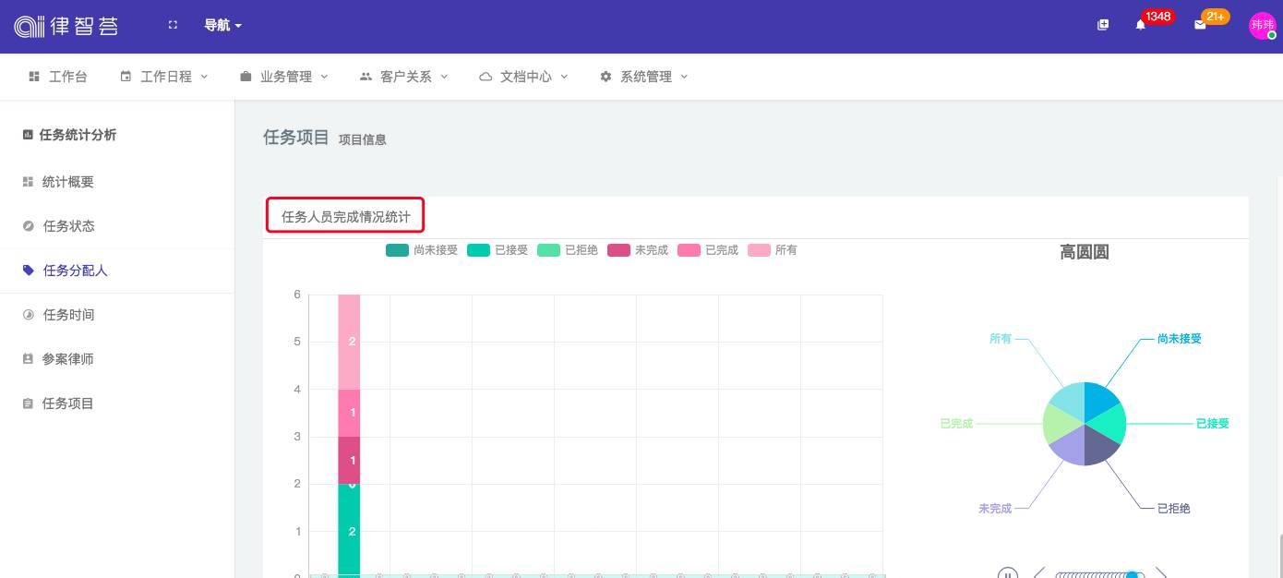Click the dark-pink bar segment
Screen dimensions: 1283x578
point(349,460)
